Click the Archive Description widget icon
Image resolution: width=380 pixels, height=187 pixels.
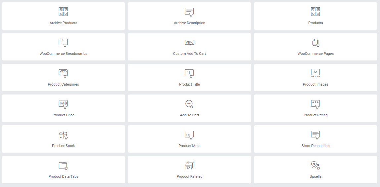coord(189,12)
